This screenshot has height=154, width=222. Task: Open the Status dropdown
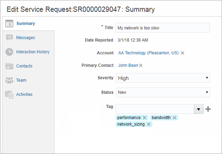207,92
